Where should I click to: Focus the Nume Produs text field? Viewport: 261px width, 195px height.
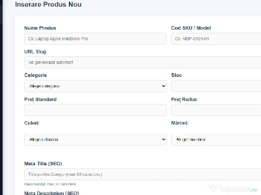pyautogui.click(x=95, y=39)
